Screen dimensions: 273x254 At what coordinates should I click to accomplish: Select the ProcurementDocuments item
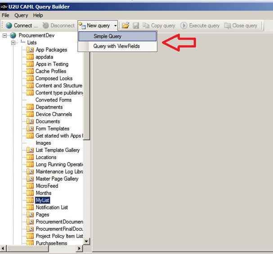click(x=59, y=222)
